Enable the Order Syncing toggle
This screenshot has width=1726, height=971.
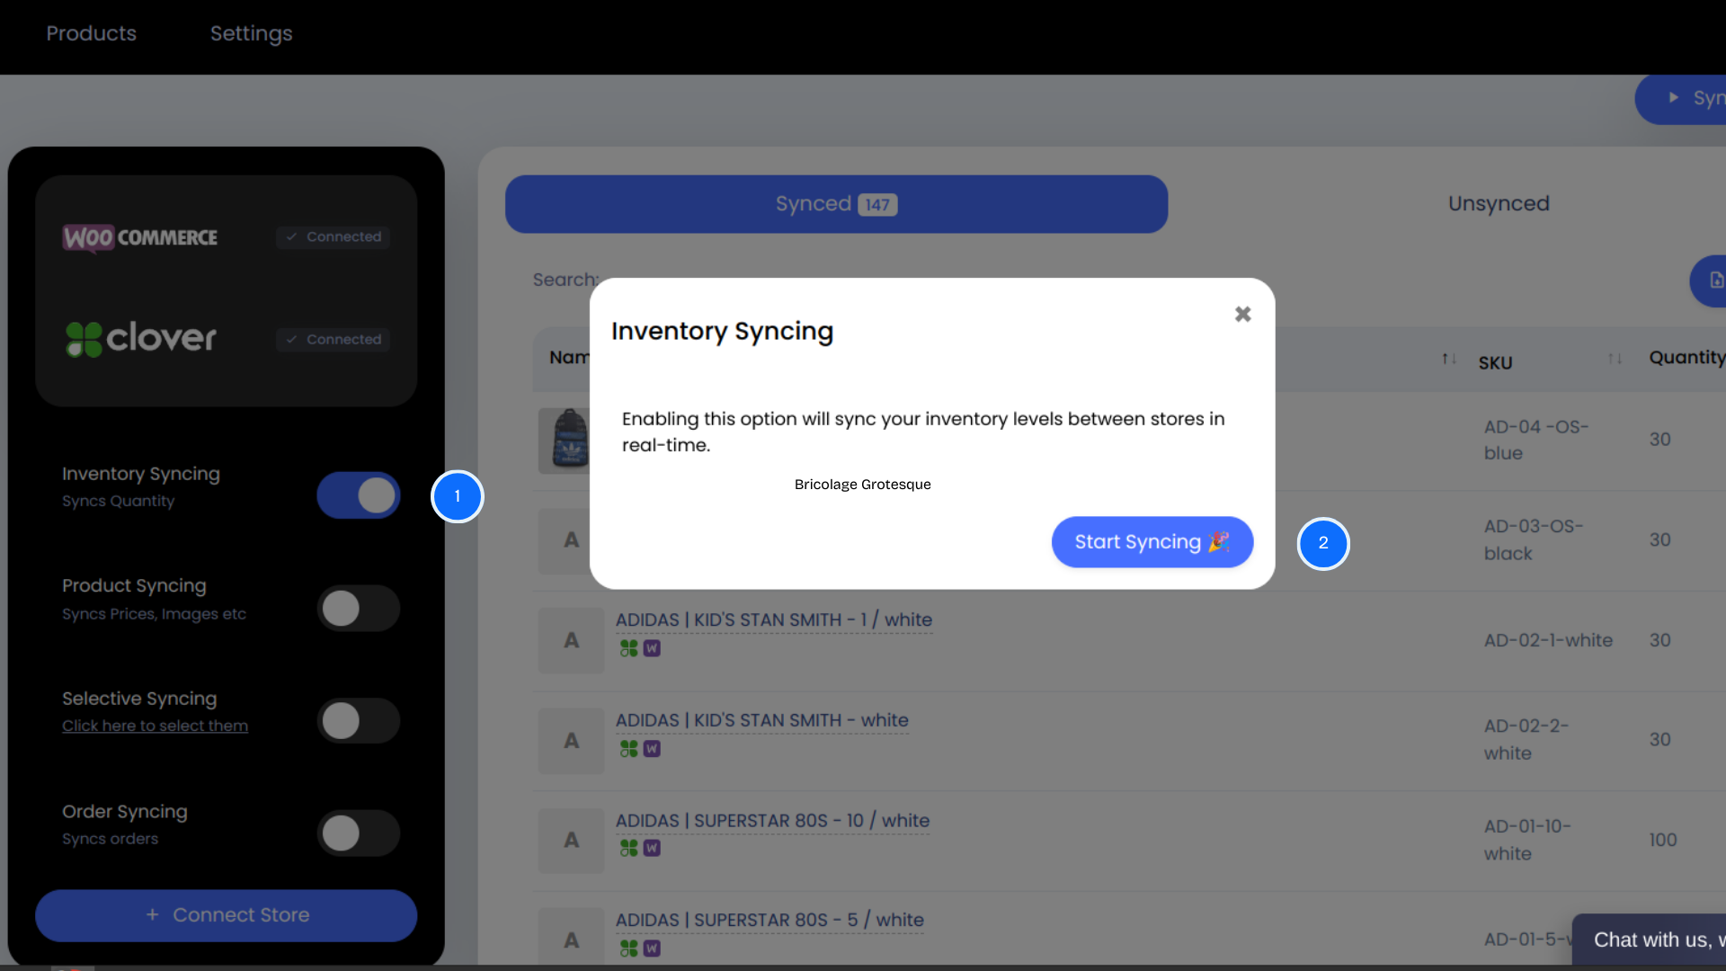coord(358,833)
